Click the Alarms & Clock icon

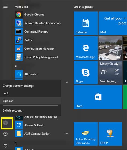point(19,125)
